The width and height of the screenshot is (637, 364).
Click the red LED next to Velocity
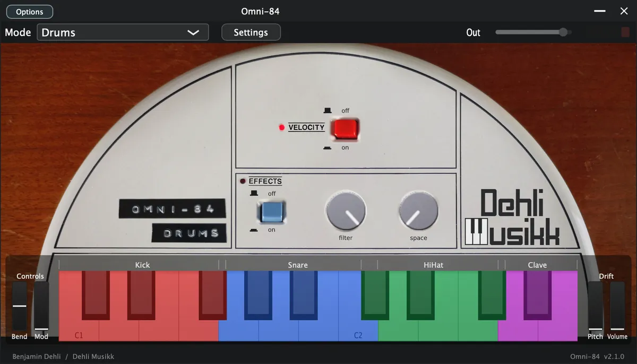coord(282,127)
